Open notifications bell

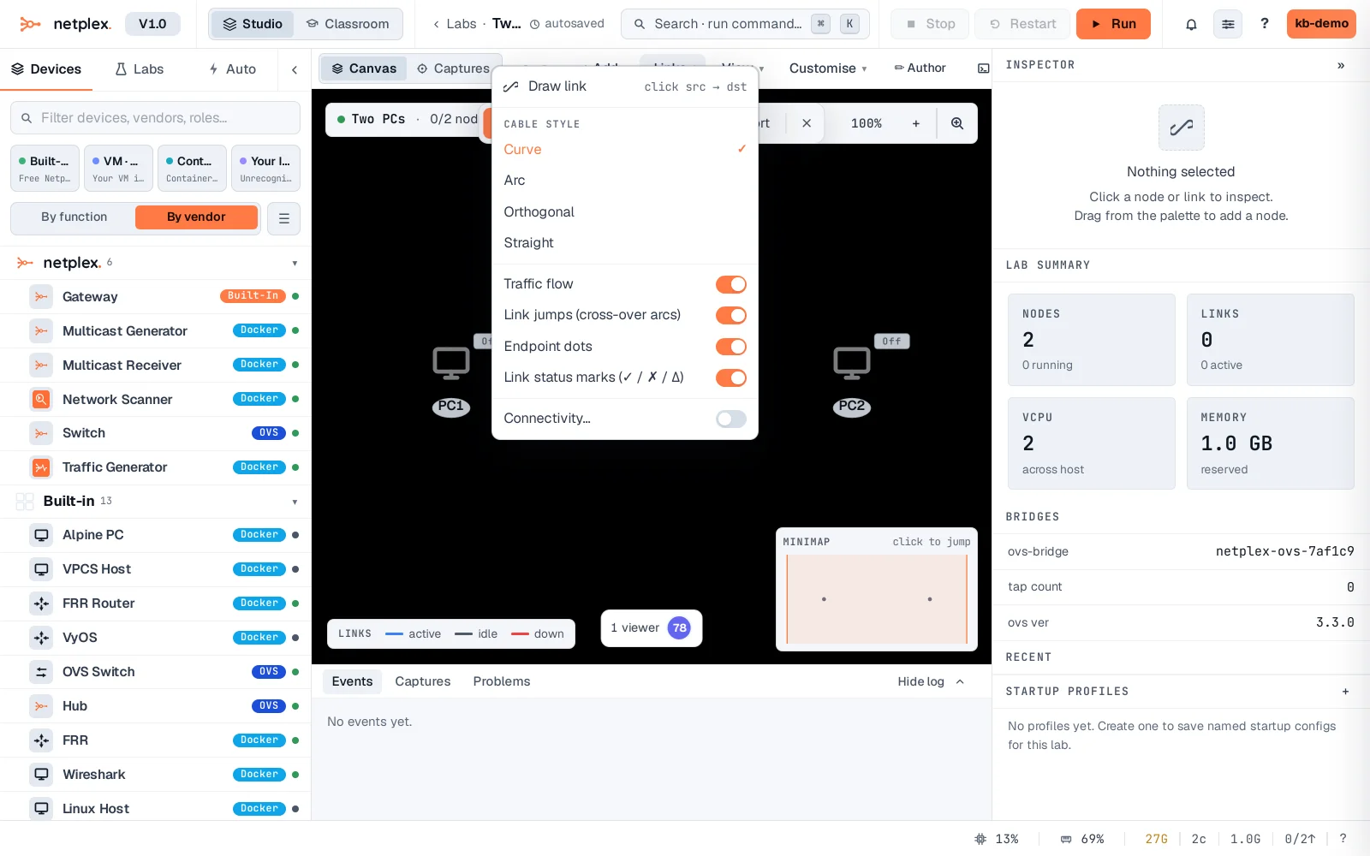[1191, 24]
